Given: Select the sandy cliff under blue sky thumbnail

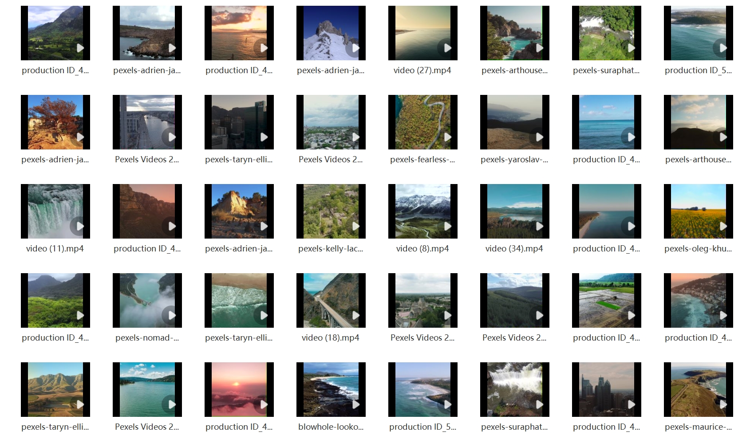Looking at the screenshot, I should (x=239, y=211).
